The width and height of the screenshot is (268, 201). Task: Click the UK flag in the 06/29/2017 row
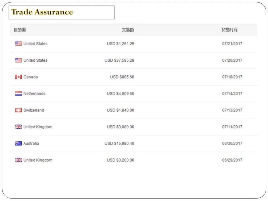click(x=18, y=160)
